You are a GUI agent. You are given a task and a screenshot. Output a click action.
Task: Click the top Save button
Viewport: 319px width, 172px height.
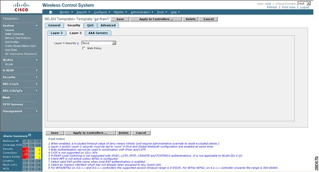[x=120, y=19]
